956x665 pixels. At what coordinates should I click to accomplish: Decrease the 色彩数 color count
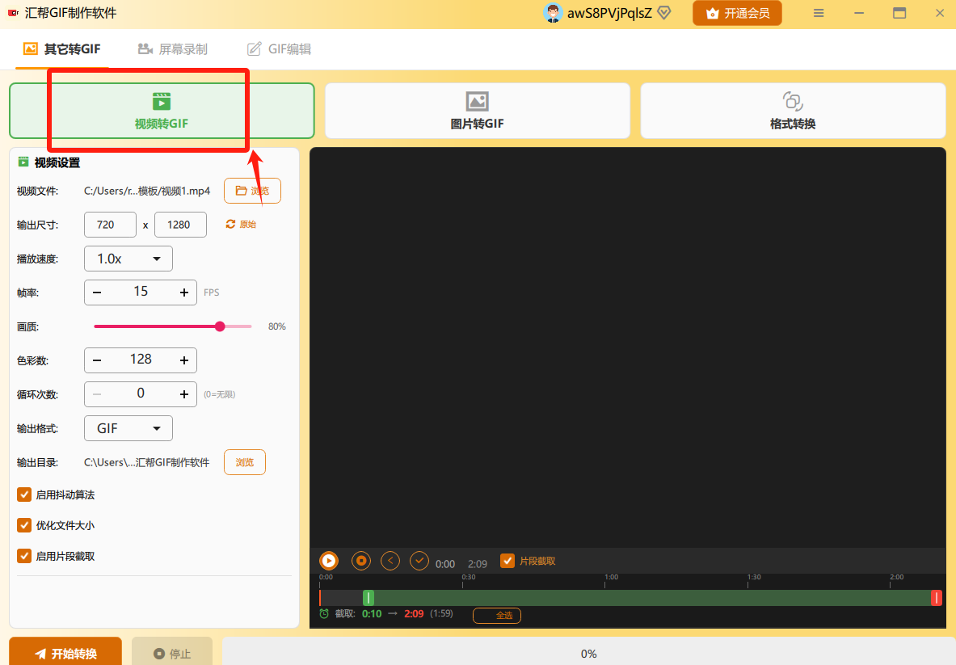pyautogui.click(x=97, y=360)
